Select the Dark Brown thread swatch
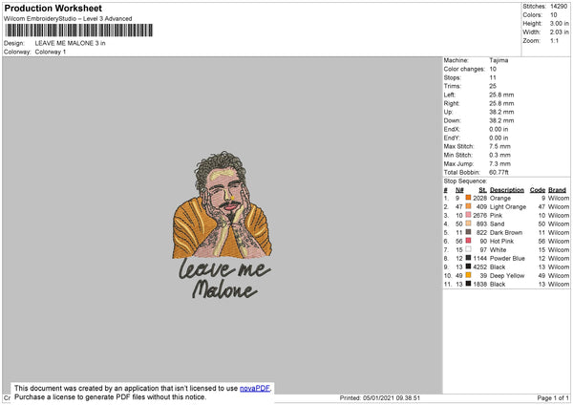This screenshot has width=573, height=405. pyautogui.click(x=468, y=232)
